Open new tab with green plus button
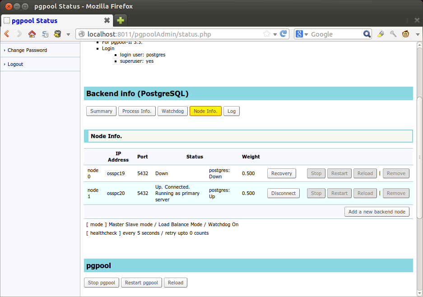The height and width of the screenshot is (297, 423). (x=121, y=20)
